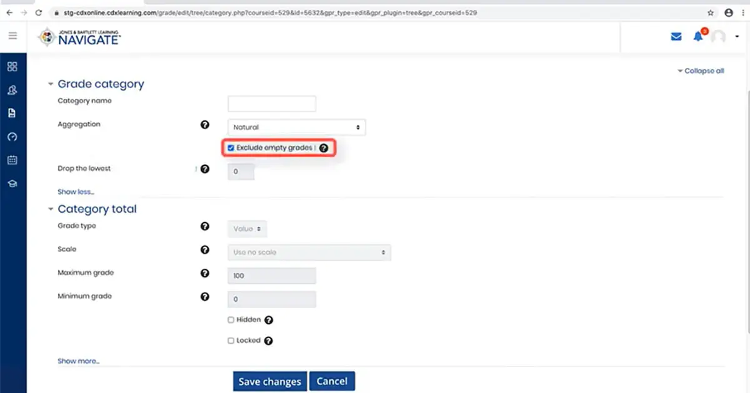Click the Save changes button
The height and width of the screenshot is (393, 750).
pos(269,382)
